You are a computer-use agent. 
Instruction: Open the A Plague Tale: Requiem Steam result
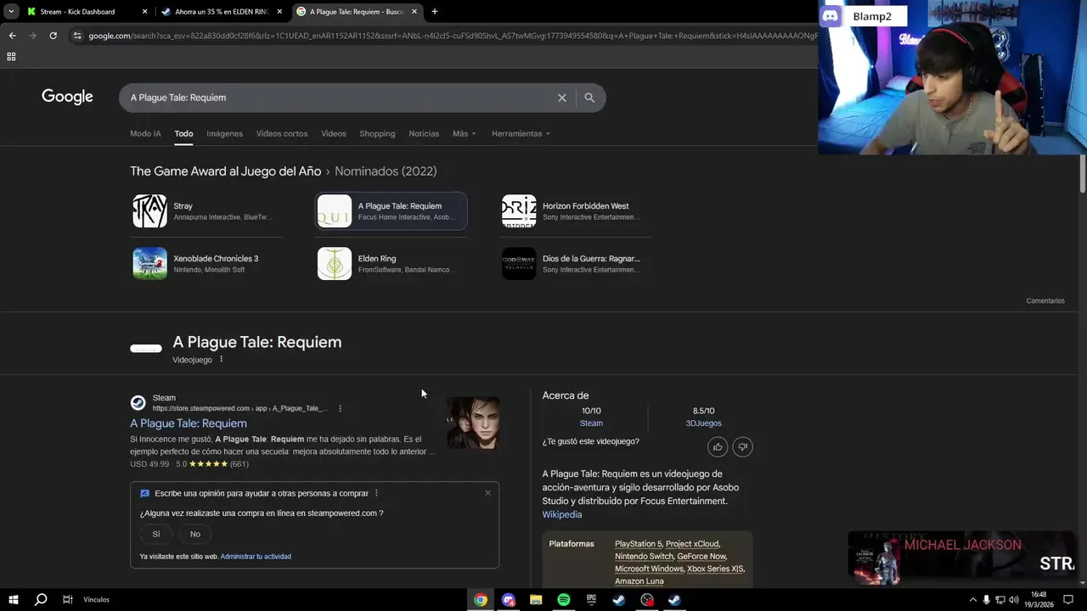click(189, 423)
